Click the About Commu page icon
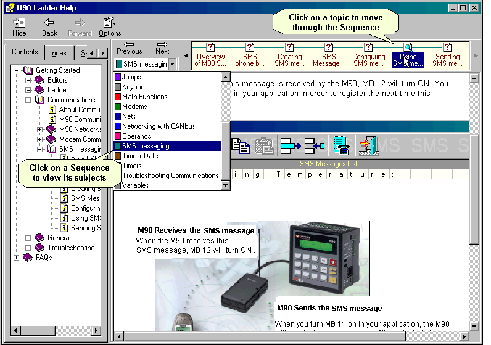 (52, 110)
